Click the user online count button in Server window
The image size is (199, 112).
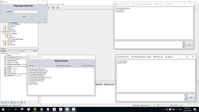(x=63, y=65)
